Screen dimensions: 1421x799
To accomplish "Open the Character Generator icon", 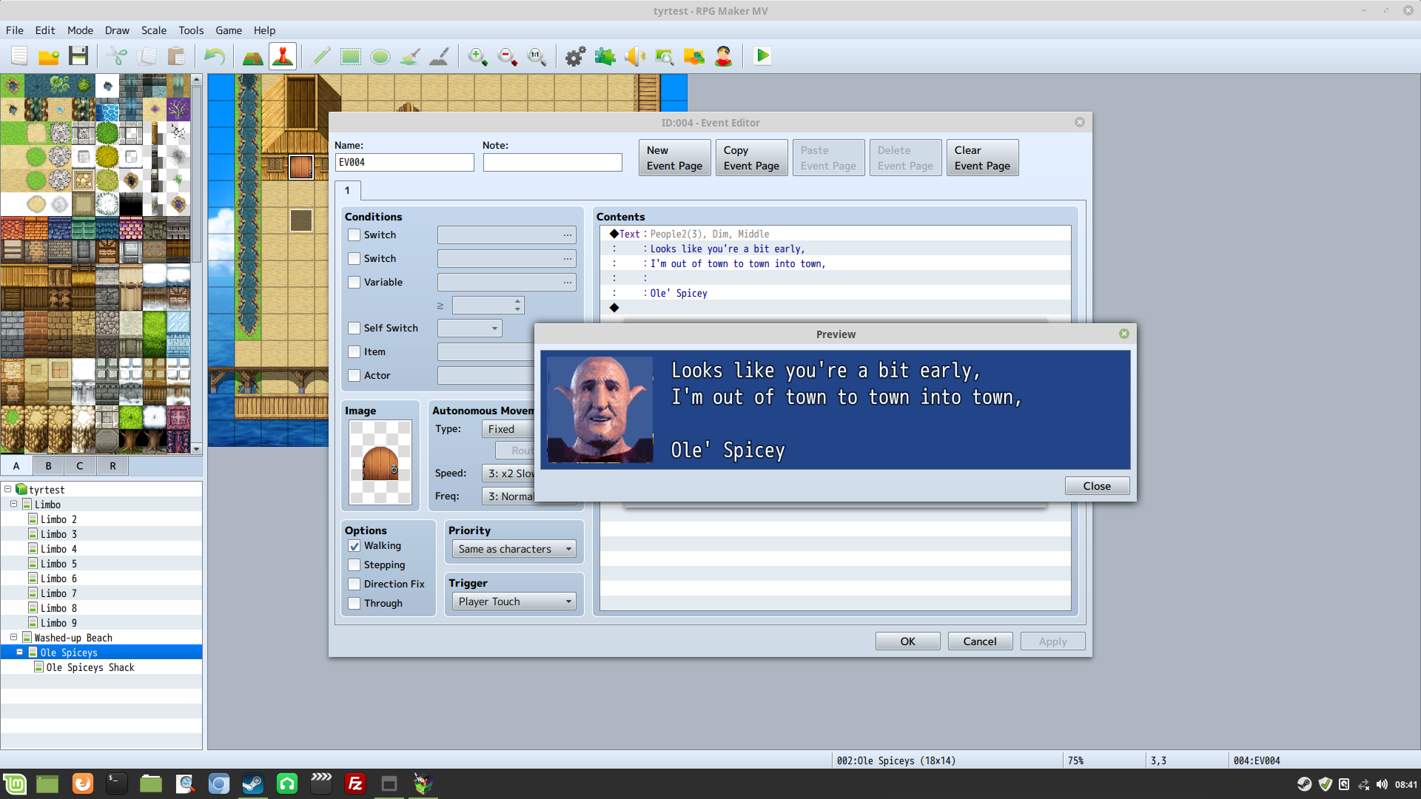I will point(723,56).
